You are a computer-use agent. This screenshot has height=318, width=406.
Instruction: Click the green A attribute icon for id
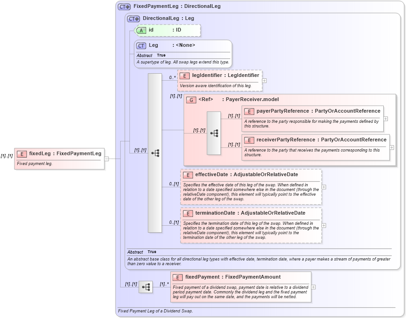(x=141, y=30)
